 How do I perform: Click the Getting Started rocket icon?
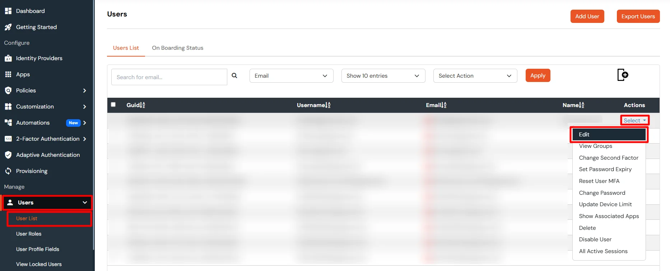pyautogui.click(x=8, y=27)
